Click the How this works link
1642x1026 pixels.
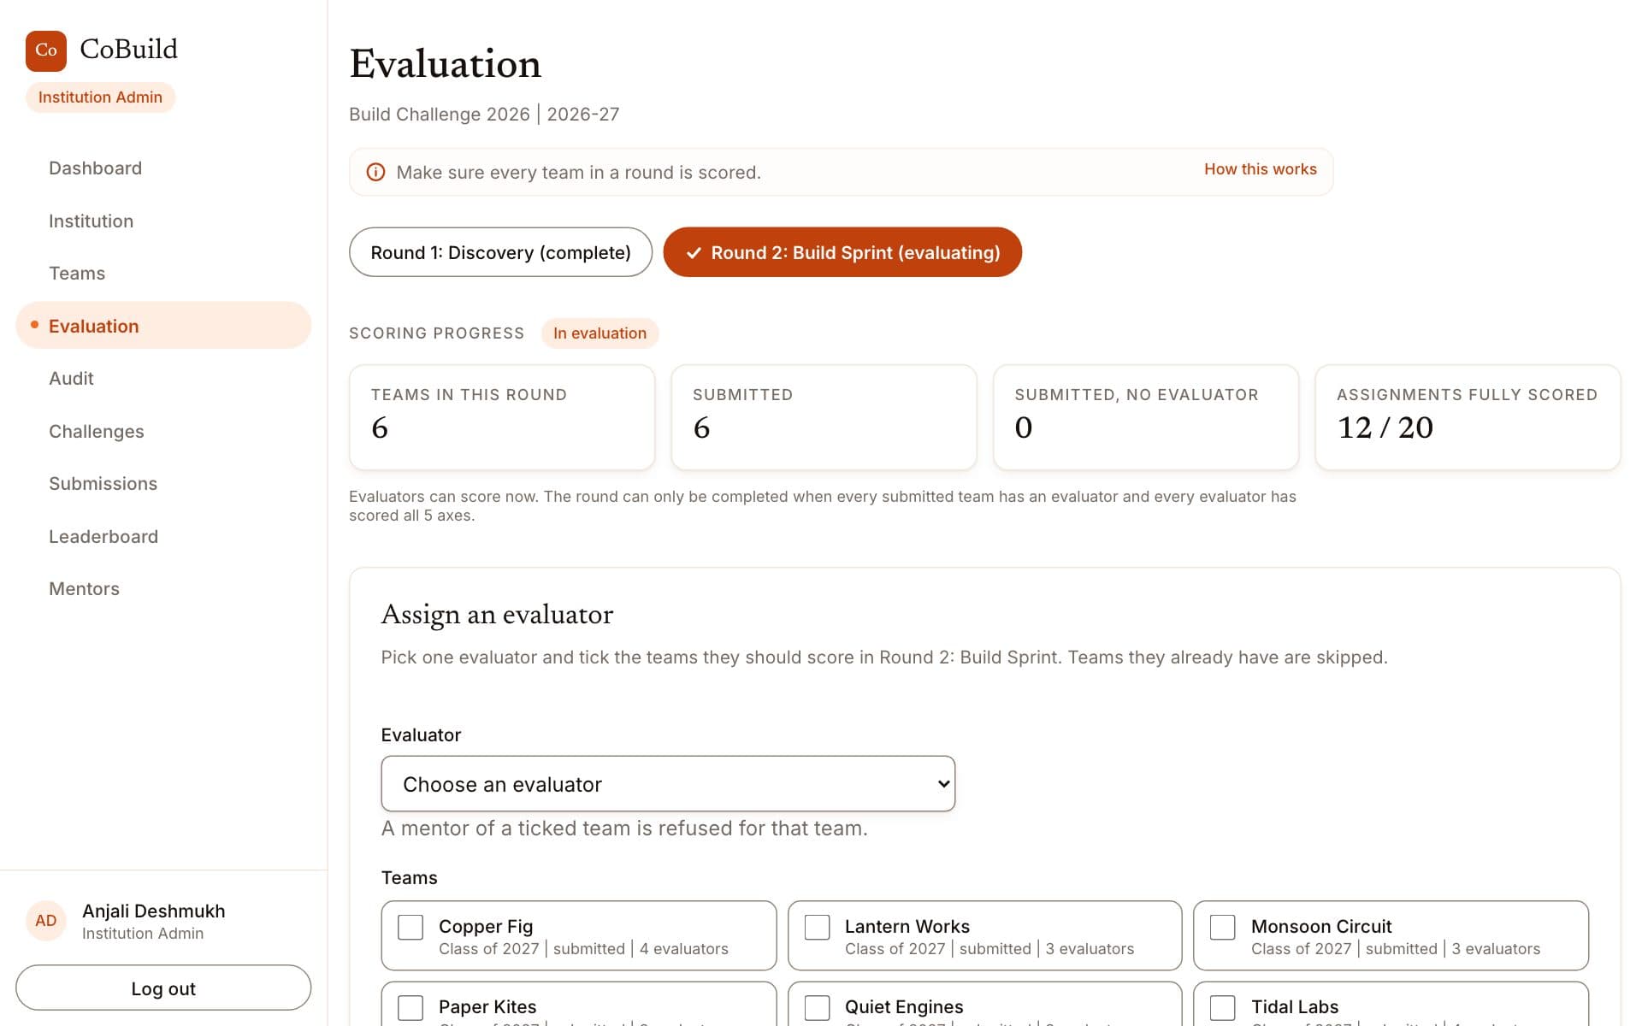pyautogui.click(x=1260, y=169)
